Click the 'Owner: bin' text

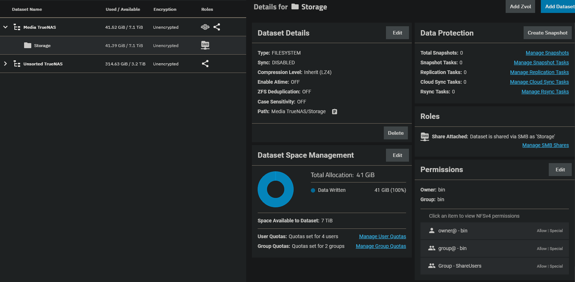433,190
